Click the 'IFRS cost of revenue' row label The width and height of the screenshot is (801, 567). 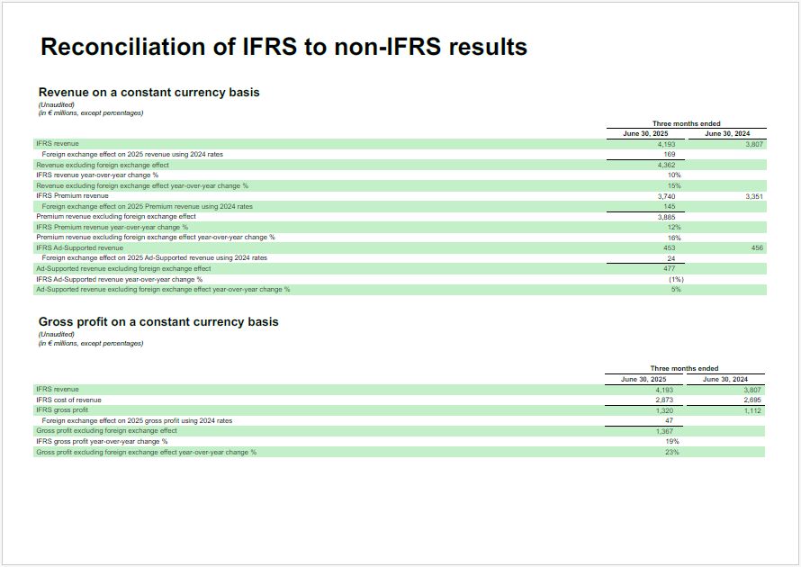[x=68, y=400]
